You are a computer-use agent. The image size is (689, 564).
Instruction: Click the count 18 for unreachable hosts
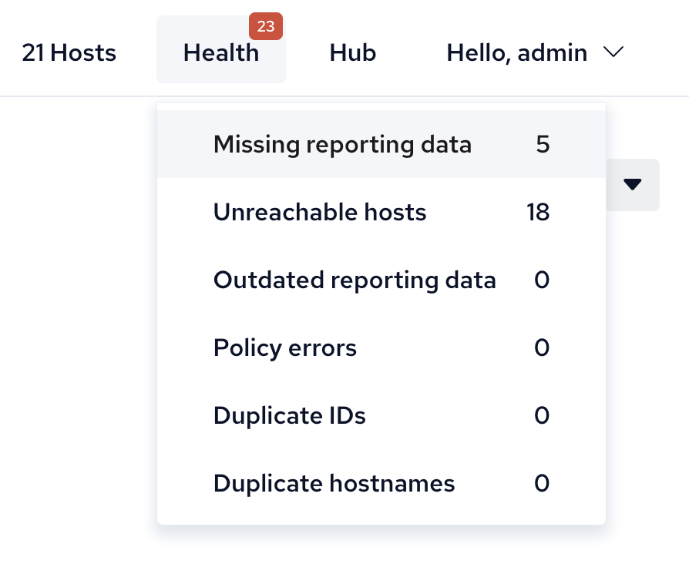point(538,212)
